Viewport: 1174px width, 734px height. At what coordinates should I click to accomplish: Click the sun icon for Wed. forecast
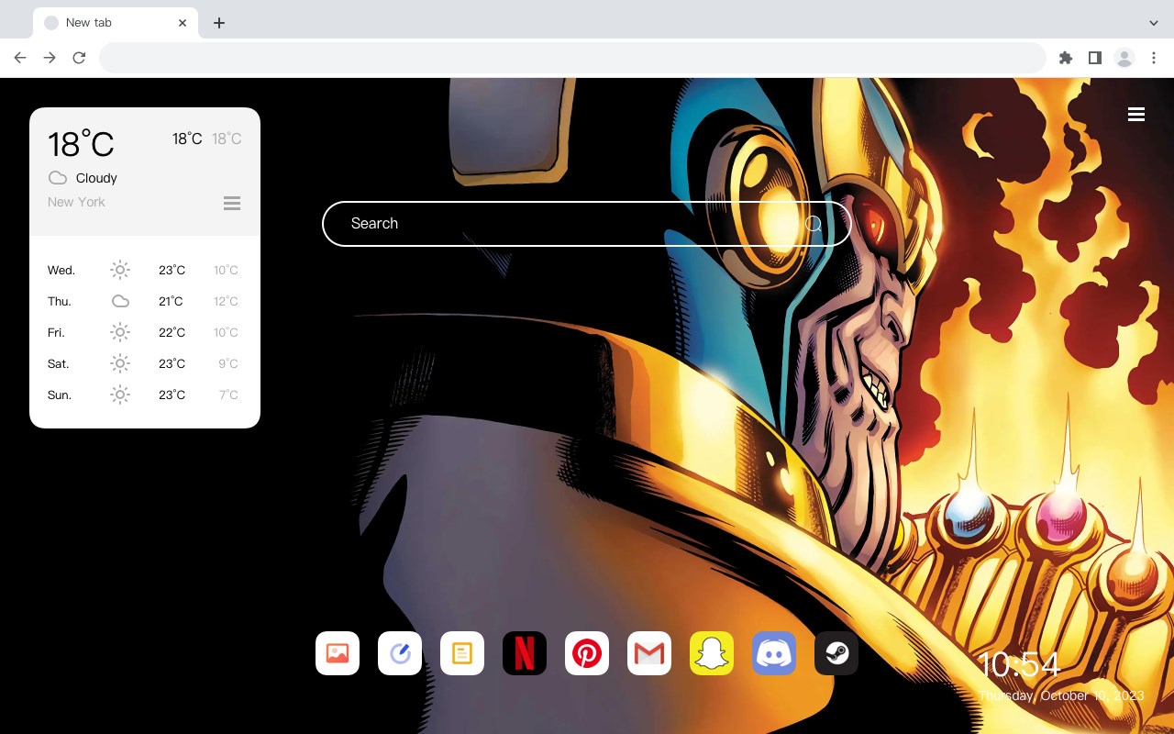coord(120,270)
